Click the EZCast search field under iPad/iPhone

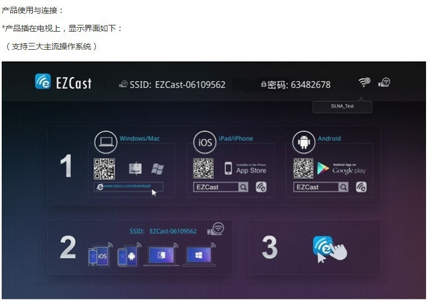215,187
